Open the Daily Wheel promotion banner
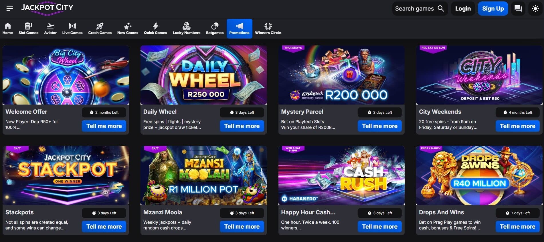The height and width of the screenshot is (242, 544). (x=203, y=75)
